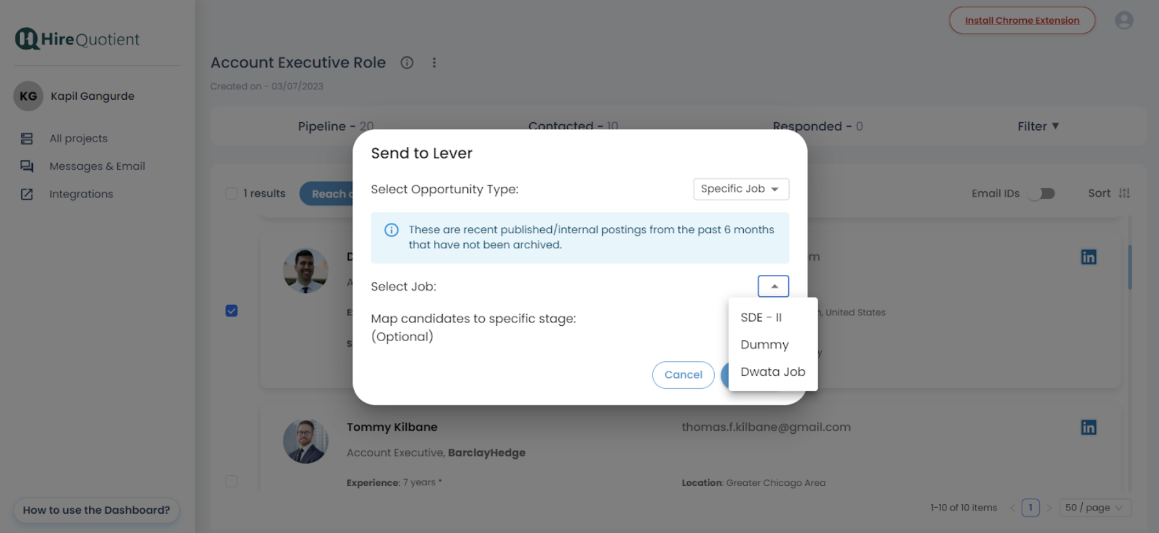1159x533 pixels.
Task: Open the Specific Job opportunity type dropdown
Action: tap(741, 189)
